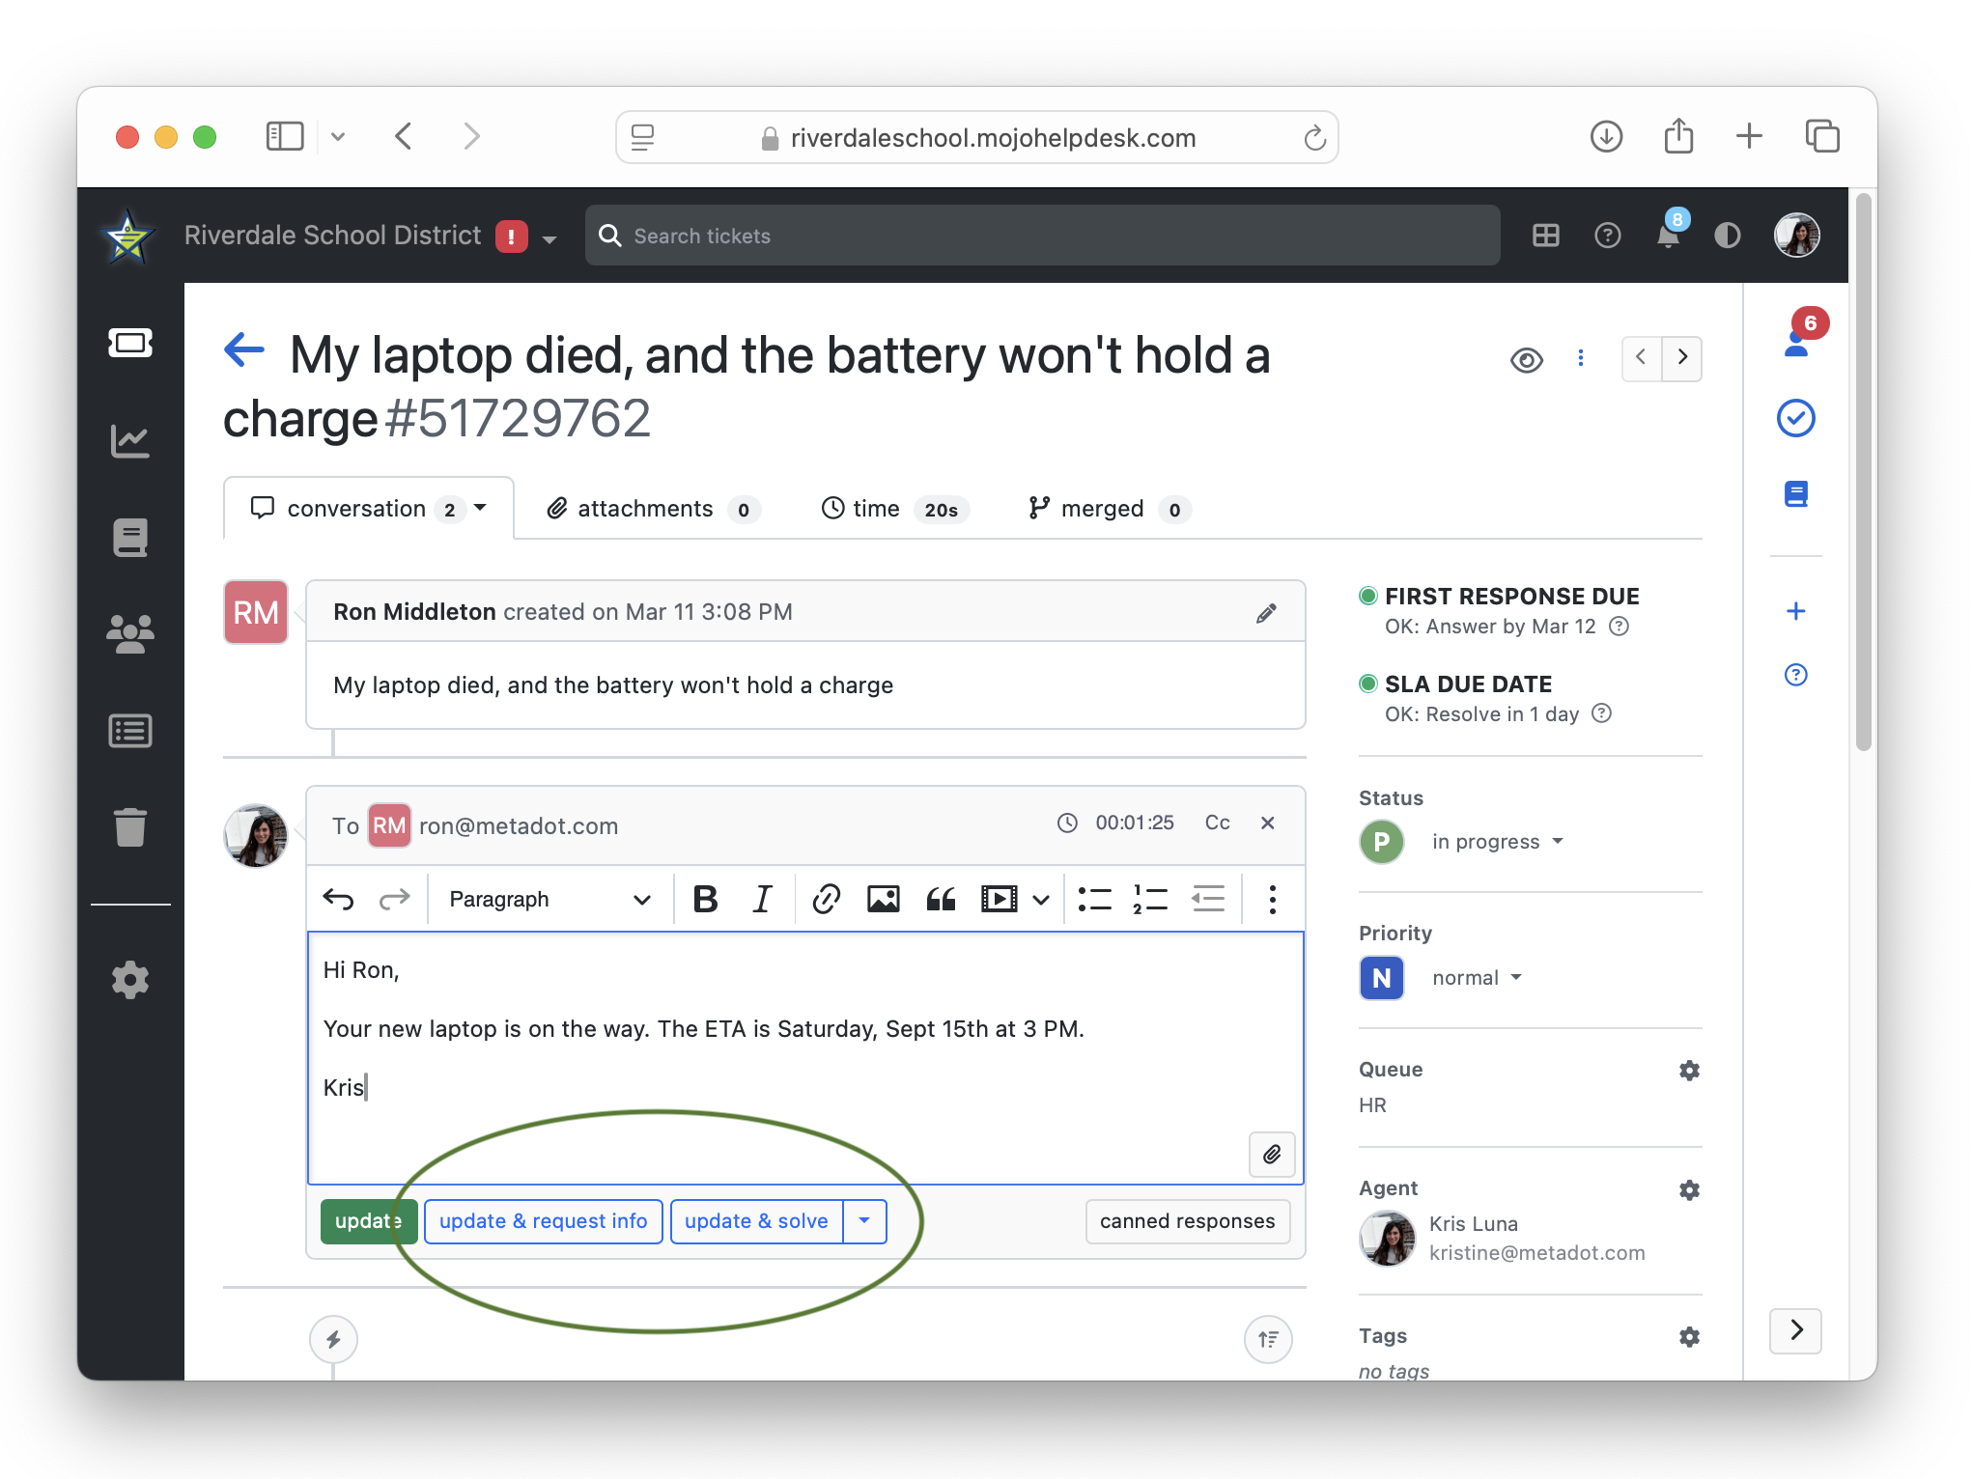1972x1479 pixels.
Task: Open the trash icon in the left sidebar
Action: pos(130,827)
